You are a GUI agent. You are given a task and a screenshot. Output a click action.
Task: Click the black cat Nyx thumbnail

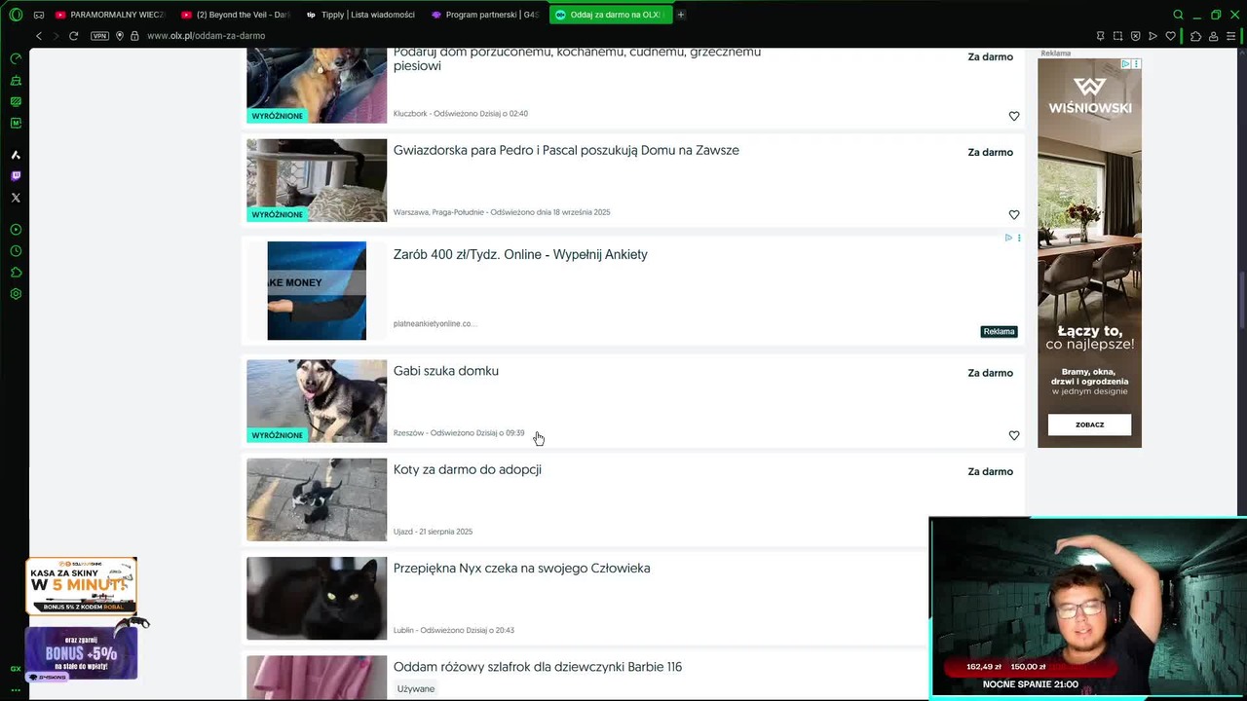pyautogui.click(x=317, y=598)
